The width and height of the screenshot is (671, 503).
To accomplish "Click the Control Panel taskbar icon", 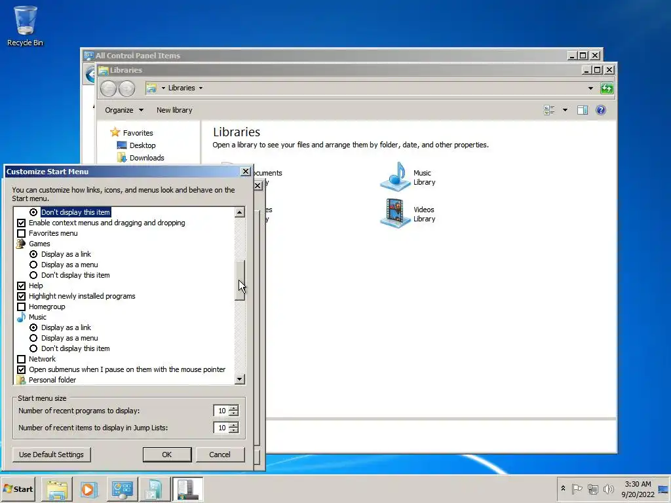I will click(122, 489).
